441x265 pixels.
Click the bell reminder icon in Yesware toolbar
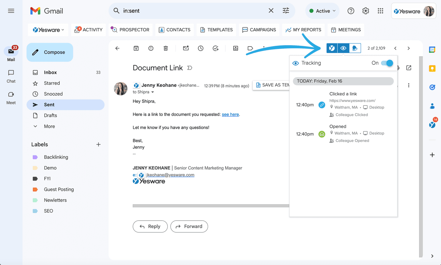(x=355, y=48)
